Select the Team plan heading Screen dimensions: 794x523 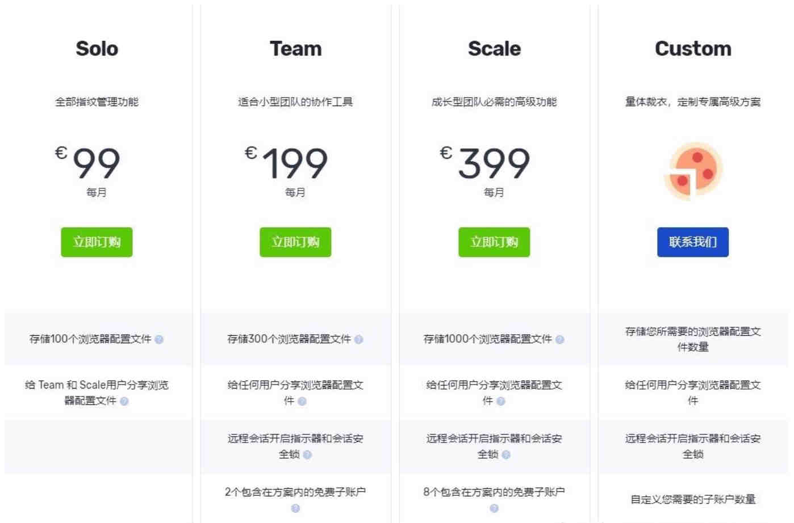[295, 49]
